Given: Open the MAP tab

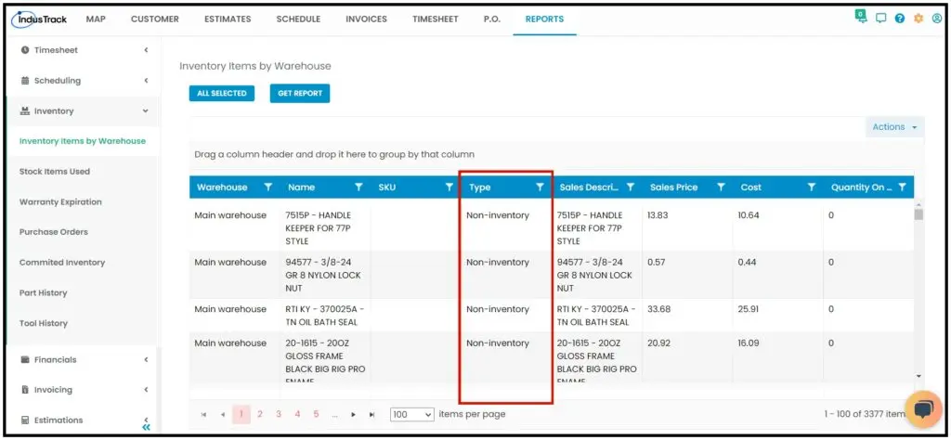Looking at the screenshot, I should coord(96,19).
